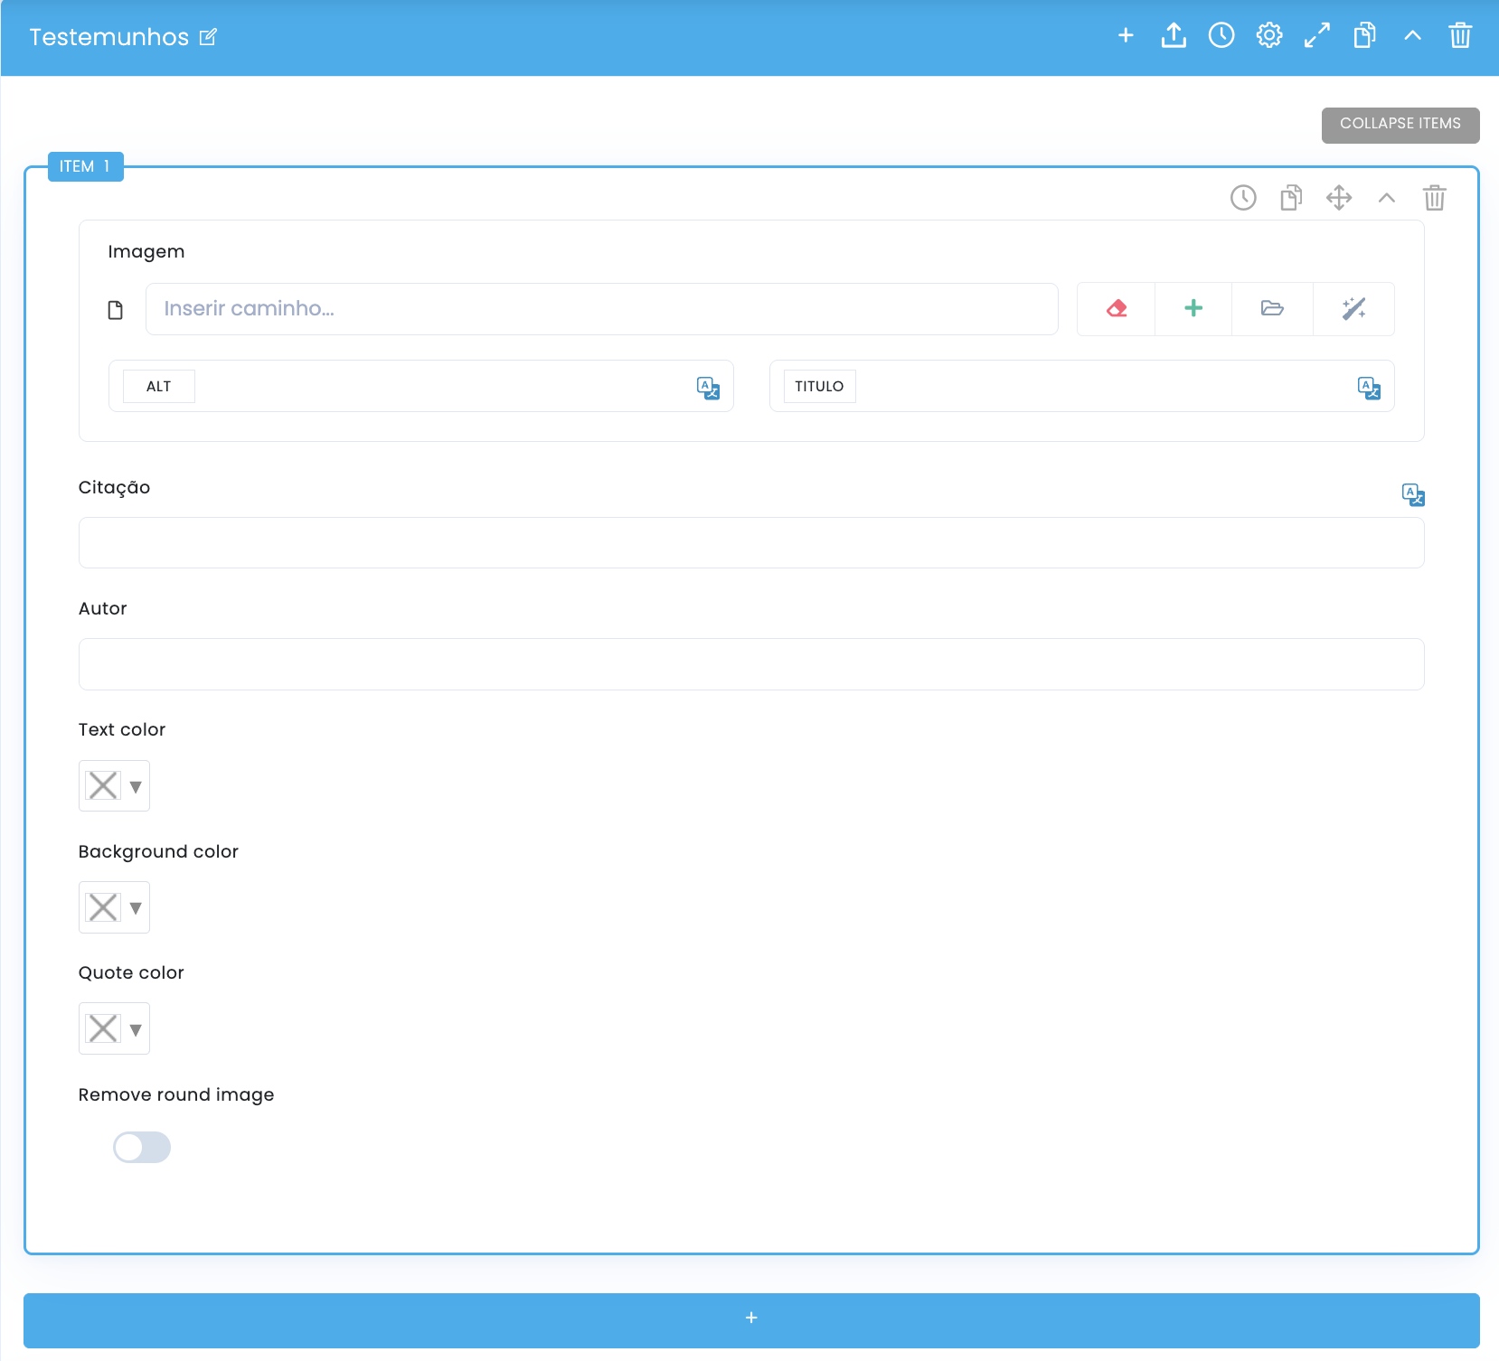Collapse Item 1 using its chevron
Viewport: 1499px width, 1361px height.
pyautogui.click(x=1387, y=198)
